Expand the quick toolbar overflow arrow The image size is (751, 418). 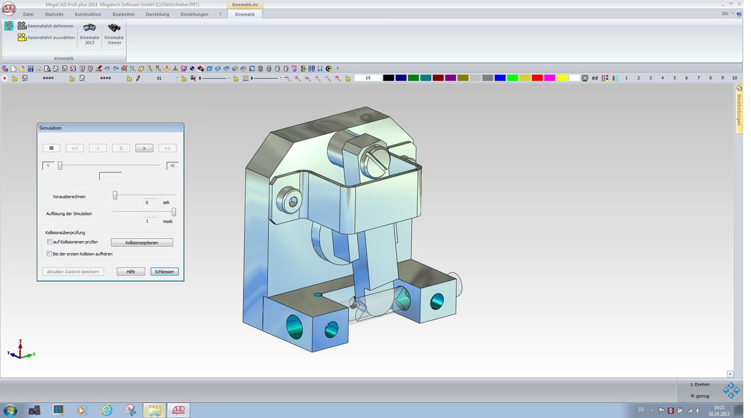(x=337, y=69)
